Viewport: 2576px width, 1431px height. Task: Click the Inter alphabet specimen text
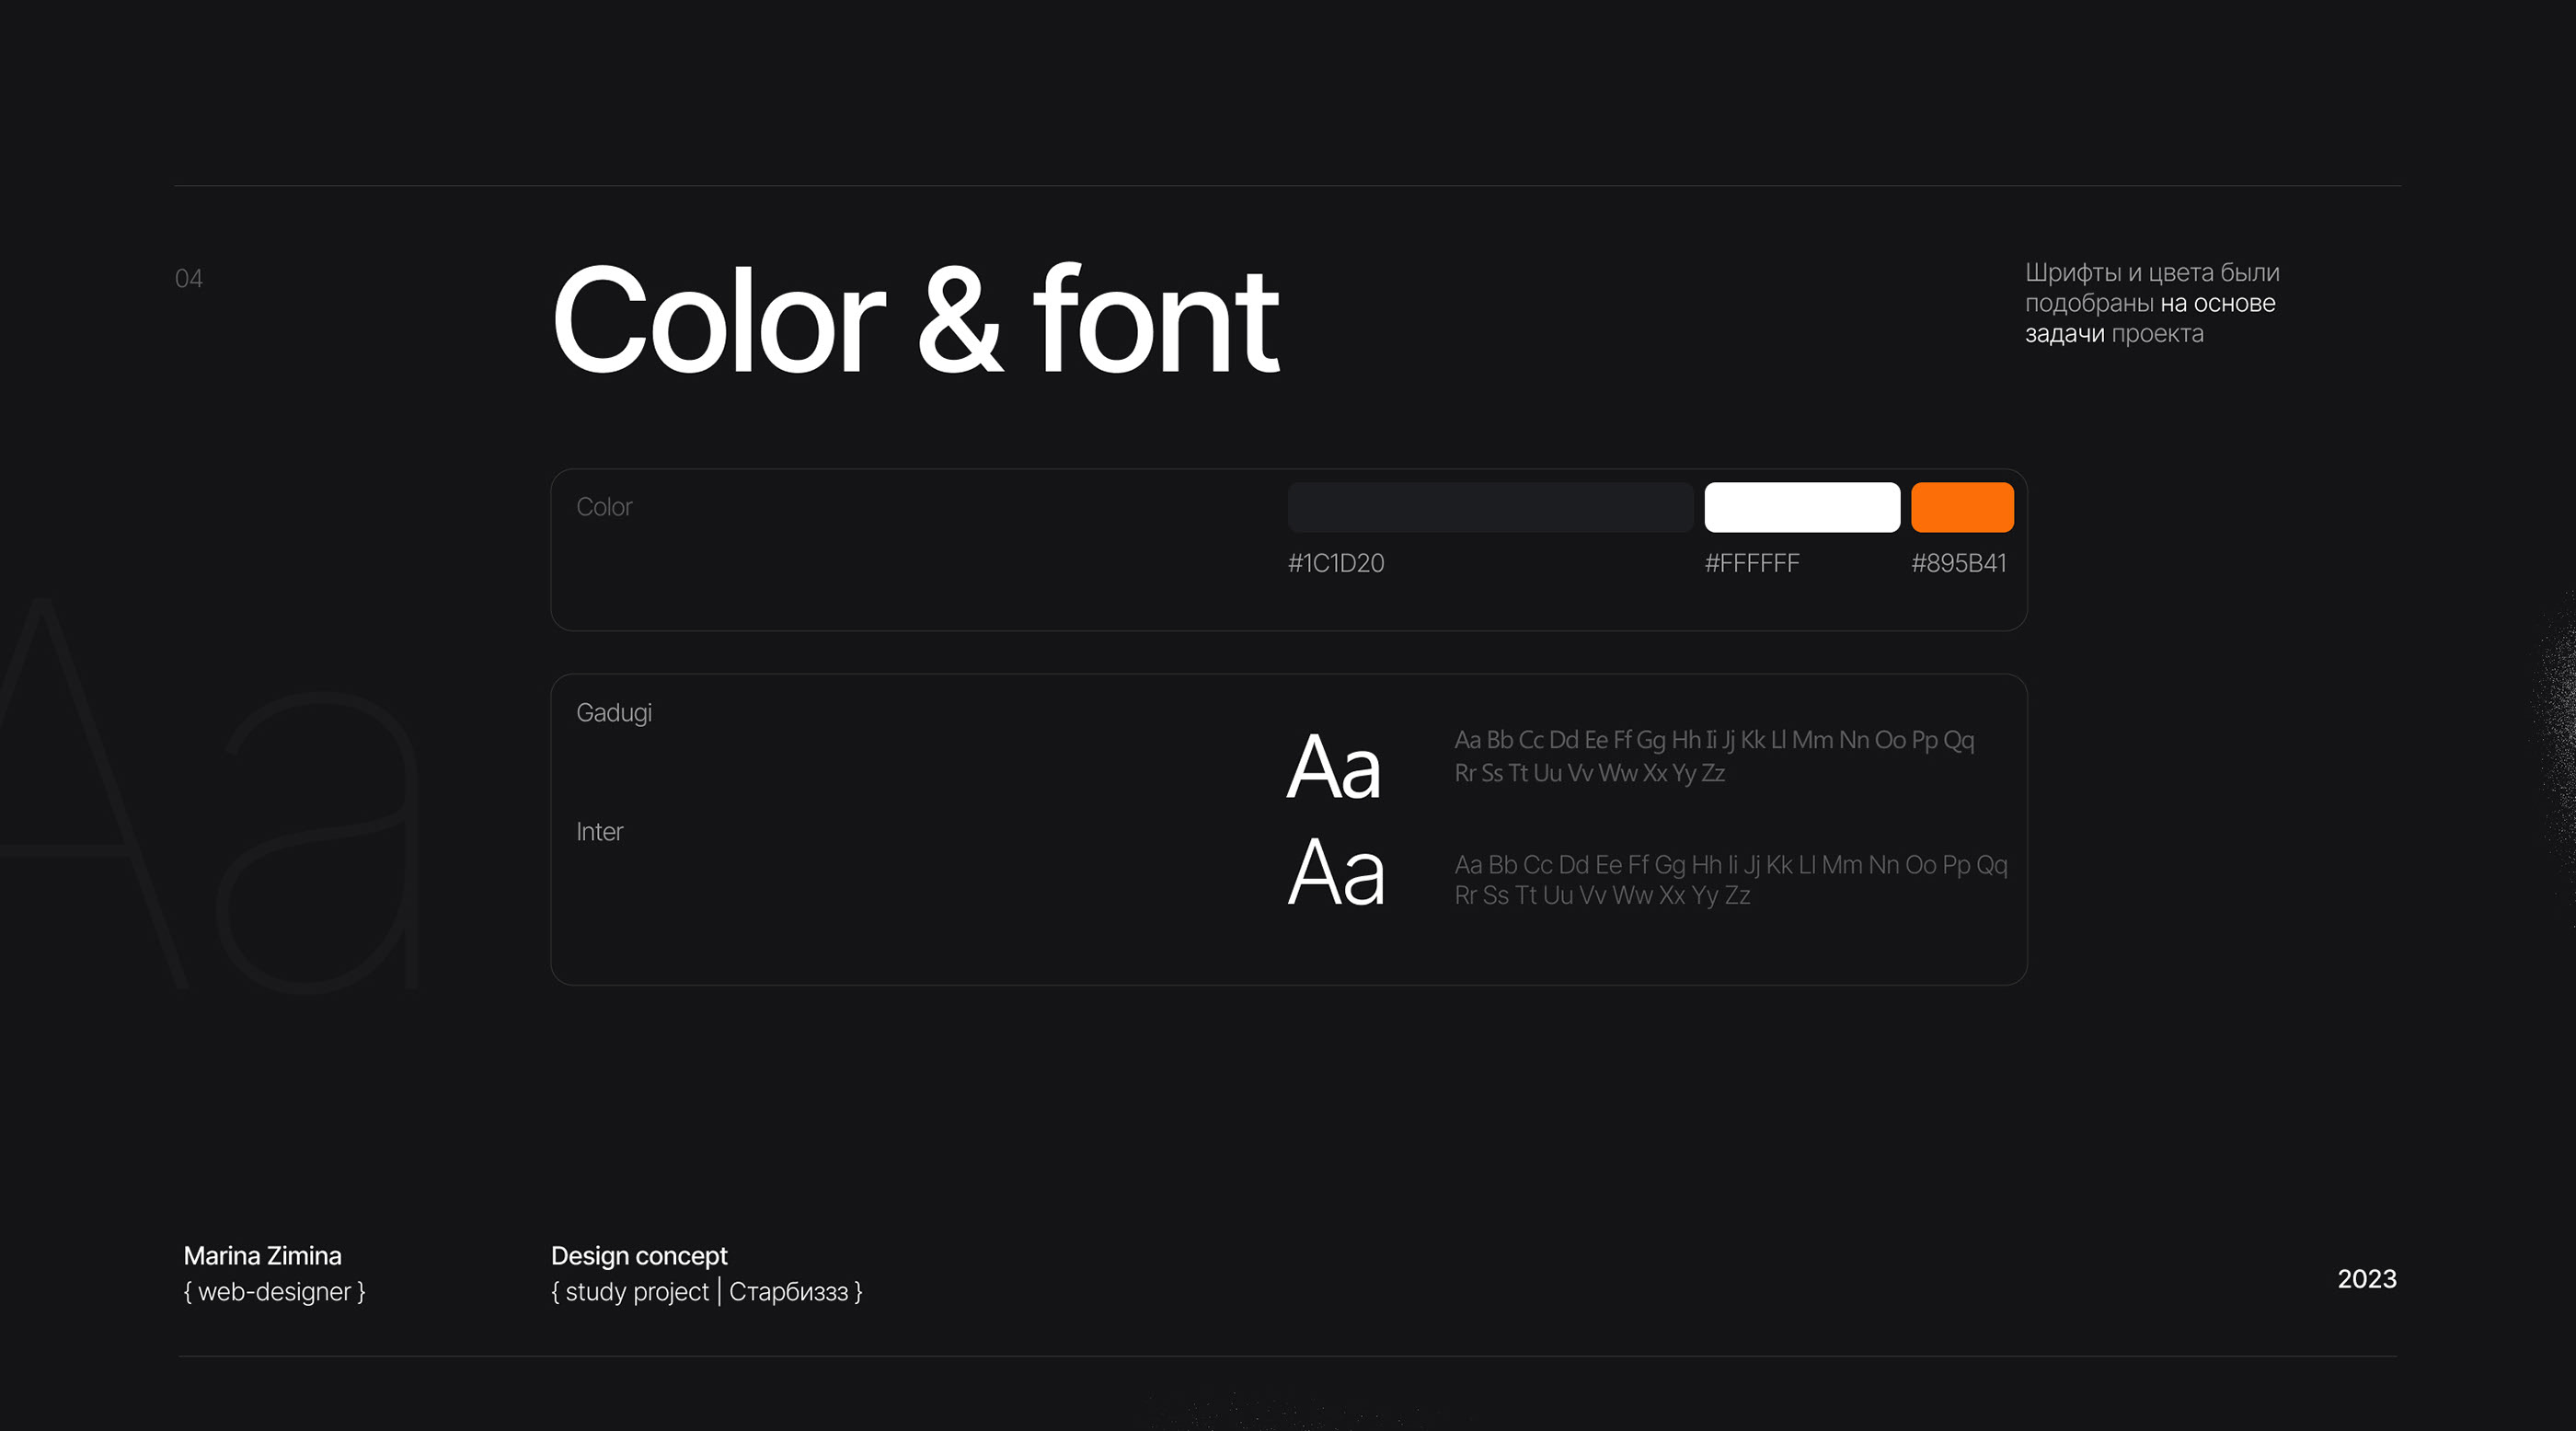point(1729,880)
